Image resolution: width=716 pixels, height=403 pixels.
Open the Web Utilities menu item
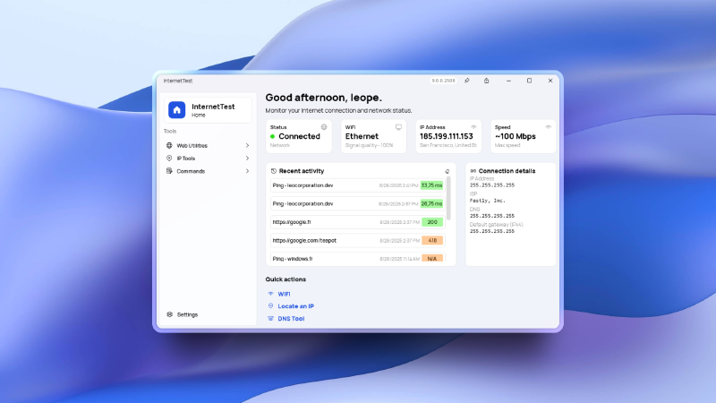[208, 145]
